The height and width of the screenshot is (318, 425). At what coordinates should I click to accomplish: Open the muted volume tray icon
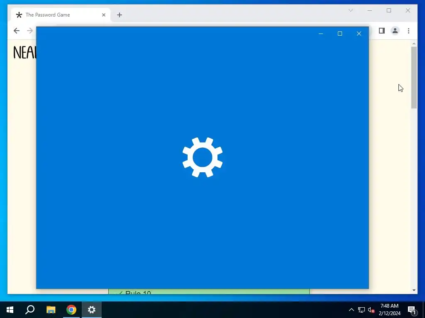tap(371, 310)
